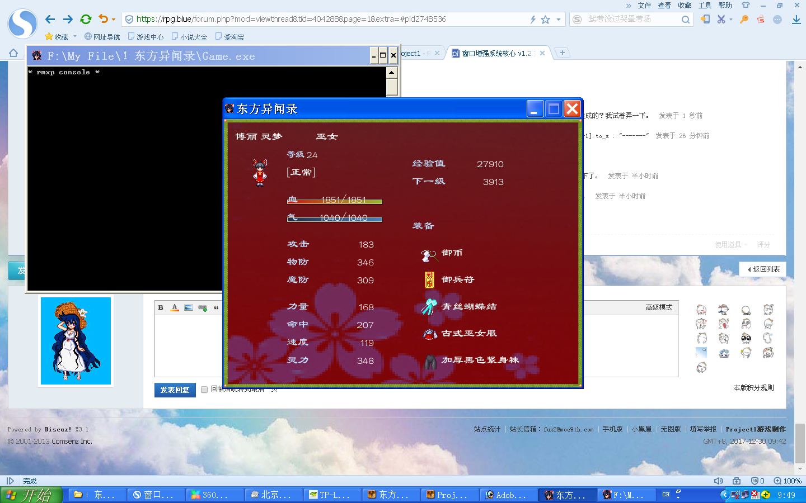The height and width of the screenshot is (503, 806).
Task: Bookmark page with the star icon in address bar
Action: (x=545, y=20)
